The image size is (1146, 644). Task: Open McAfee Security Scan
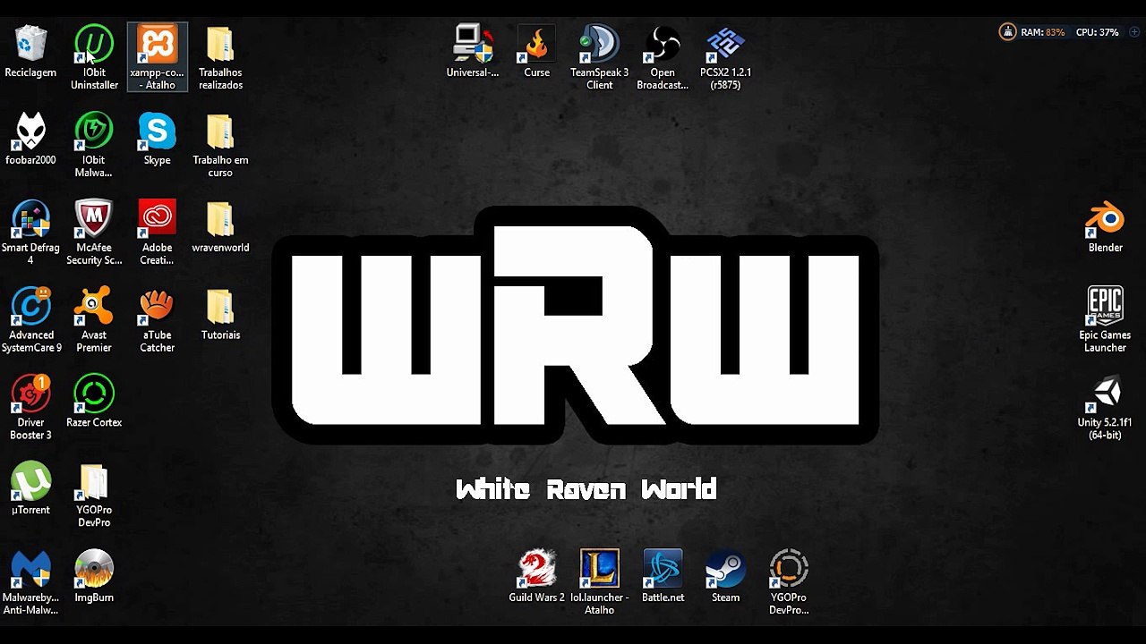[x=94, y=233]
